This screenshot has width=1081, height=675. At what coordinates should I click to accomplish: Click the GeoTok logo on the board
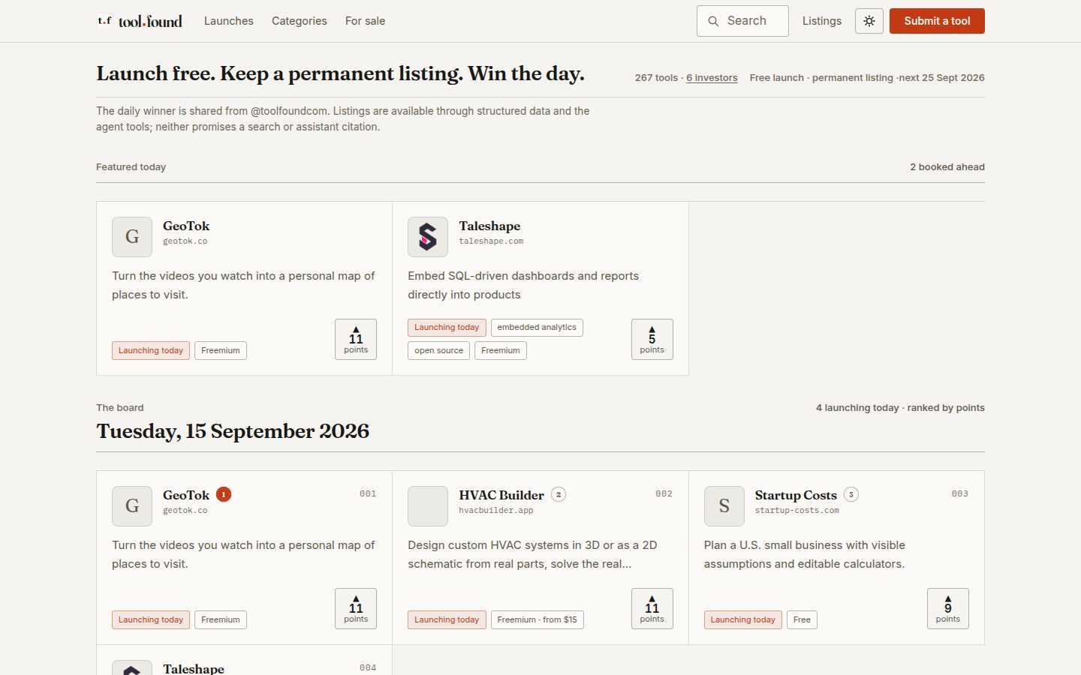point(132,506)
